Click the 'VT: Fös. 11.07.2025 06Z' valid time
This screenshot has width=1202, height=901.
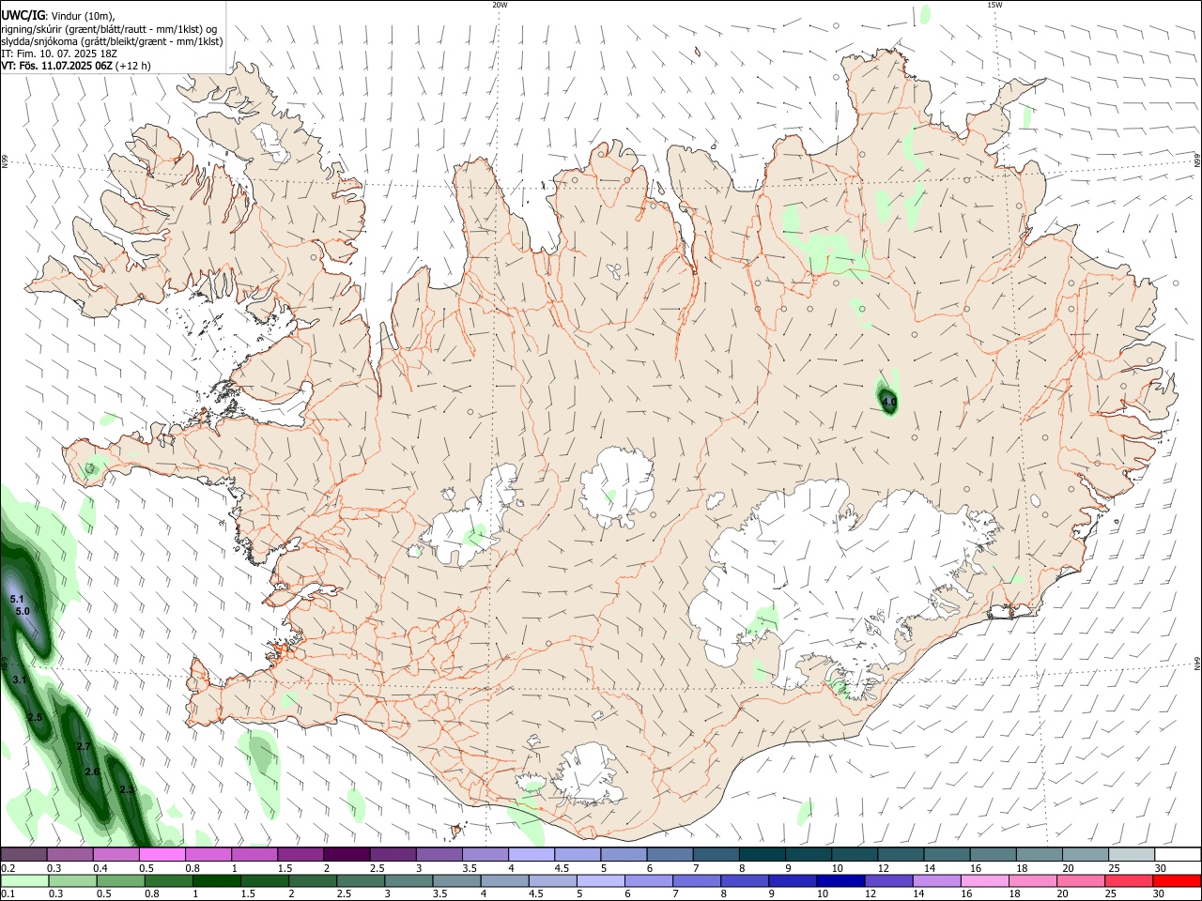(57, 66)
